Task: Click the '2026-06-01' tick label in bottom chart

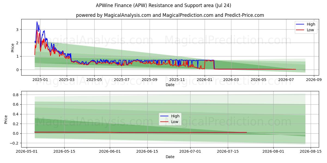Action: click(x=110, y=152)
